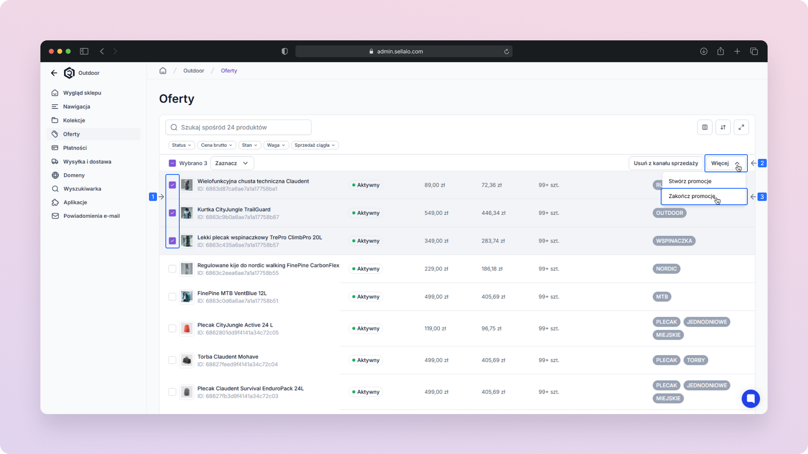This screenshot has width=808, height=454.
Task: Click Usuń z kanału sprzedaży button
Action: (x=666, y=163)
